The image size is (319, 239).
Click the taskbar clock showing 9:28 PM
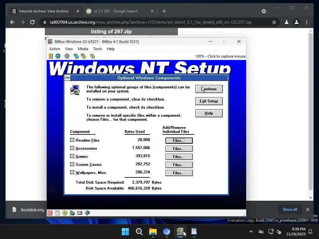(296, 232)
